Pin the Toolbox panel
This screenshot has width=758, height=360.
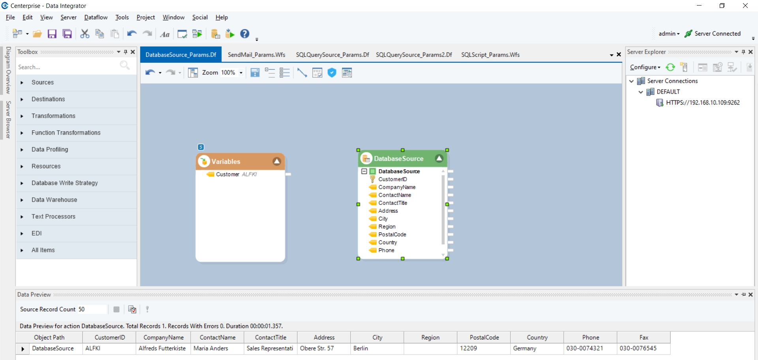126,52
